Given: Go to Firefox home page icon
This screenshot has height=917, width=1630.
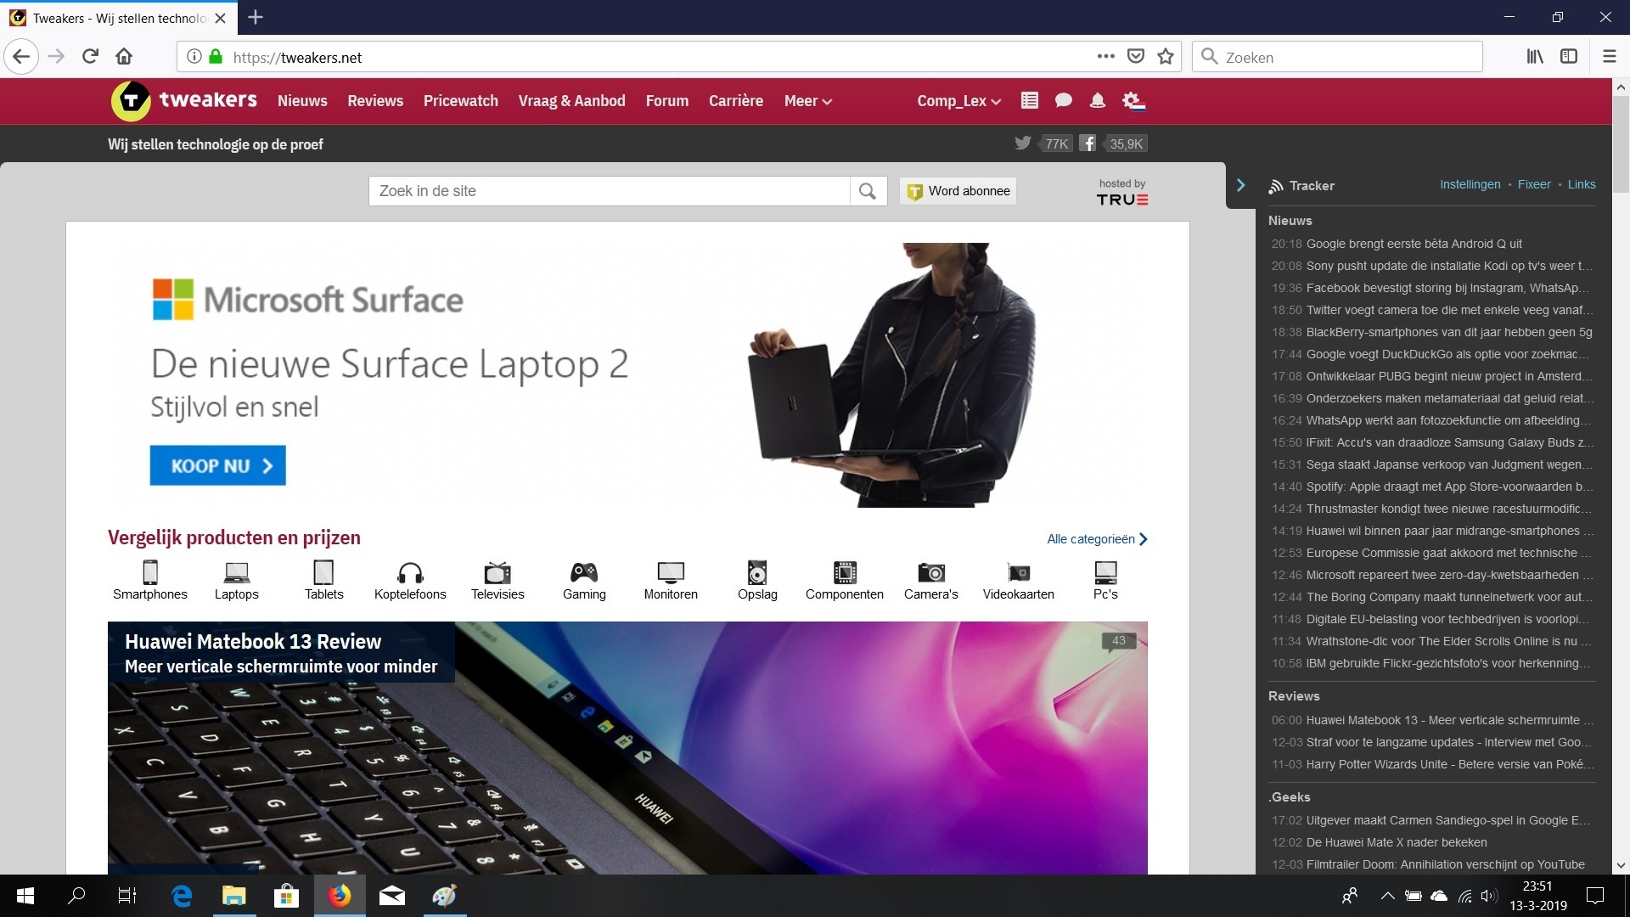Looking at the screenshot, I should (x=124, y=57).
